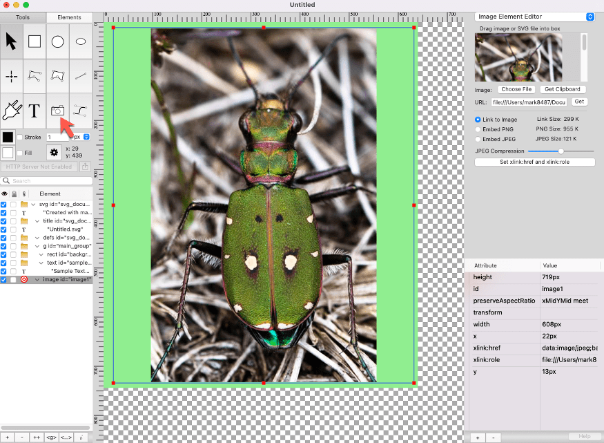Click the Get Clipboard button
This screenshot has height=443, width=604.
pyautogui.click(x=563, y=89)
